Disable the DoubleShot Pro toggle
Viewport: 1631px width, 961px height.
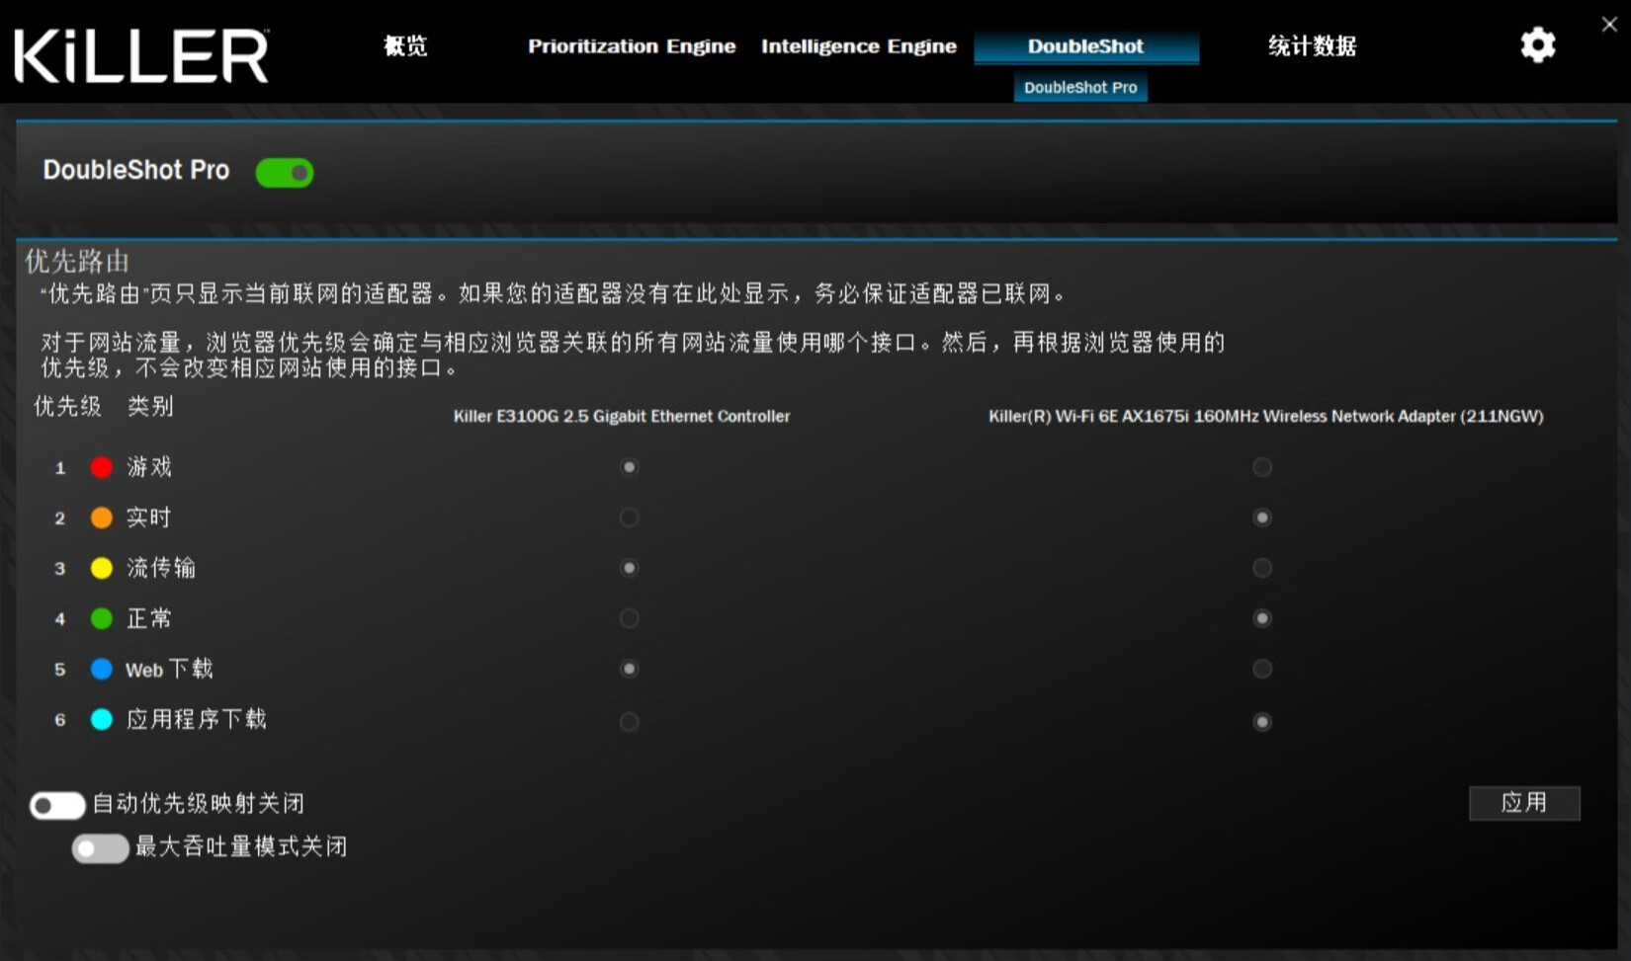coord(285,172)
